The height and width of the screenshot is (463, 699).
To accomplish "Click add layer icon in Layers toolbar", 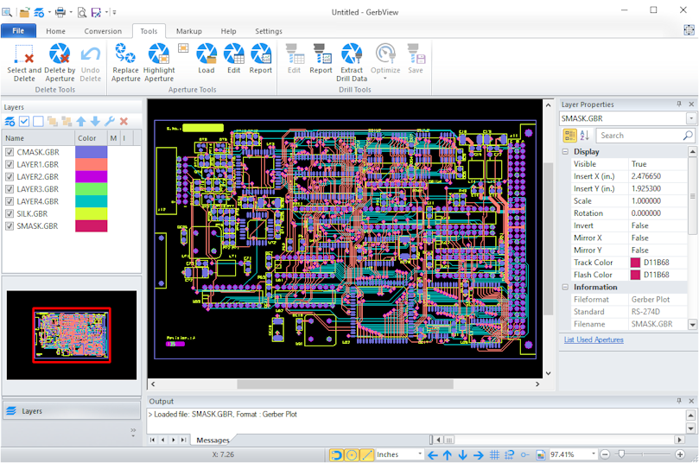I will tap(10, 121).
